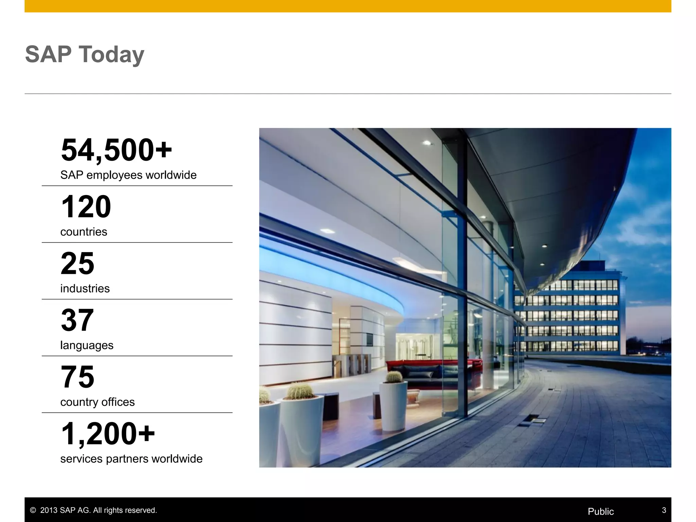696x522 pixels.
Task: Select the '75' figure
Action: click(x=77, y=377)
